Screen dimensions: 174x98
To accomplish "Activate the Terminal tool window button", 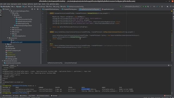I will coord(54,96).
